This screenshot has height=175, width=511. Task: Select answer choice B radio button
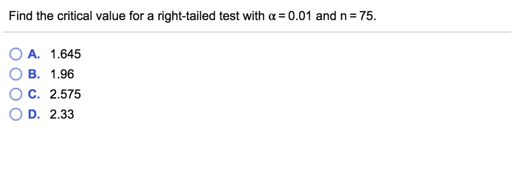coord(15,74)
